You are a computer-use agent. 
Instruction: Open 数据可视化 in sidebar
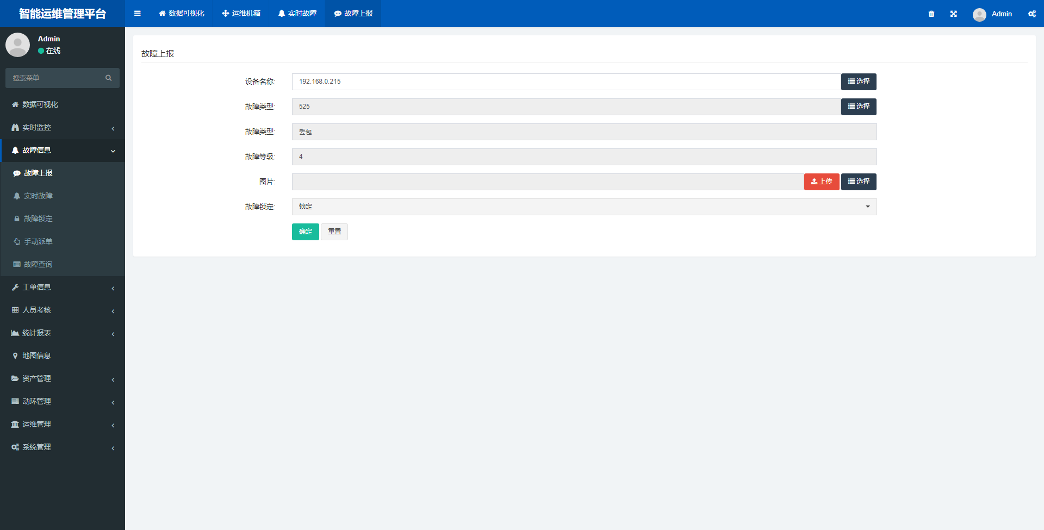[x=63, y=104]
